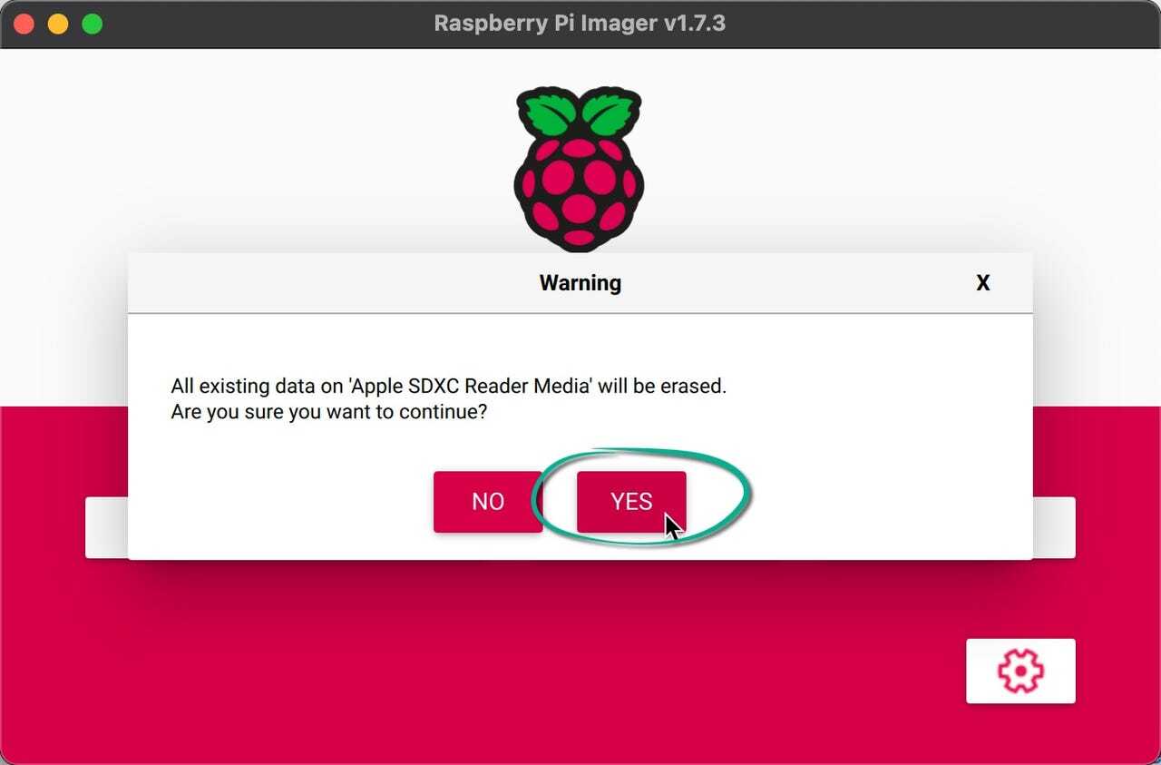The image size is (1161, 765).
Task: Close the Warning dialog with the X
Action: coord(982,283)
